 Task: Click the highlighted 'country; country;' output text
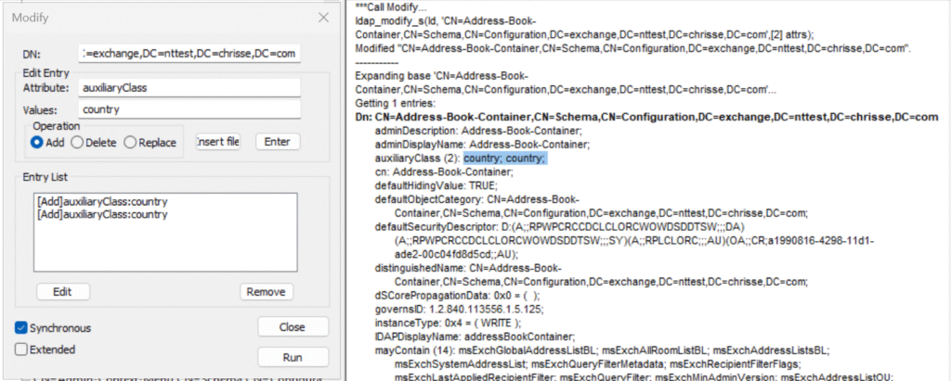point(505,159)
